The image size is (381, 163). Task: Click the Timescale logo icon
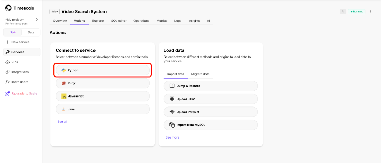pos(8,8)
